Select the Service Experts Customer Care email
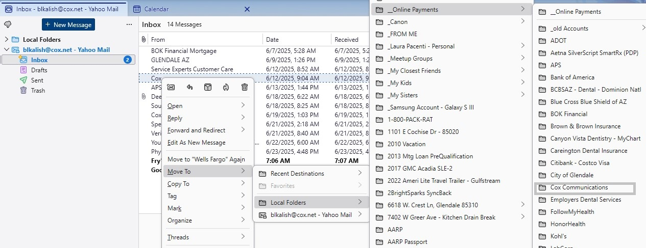The height and width of the screenshot is (248, 646). [254, 69]
